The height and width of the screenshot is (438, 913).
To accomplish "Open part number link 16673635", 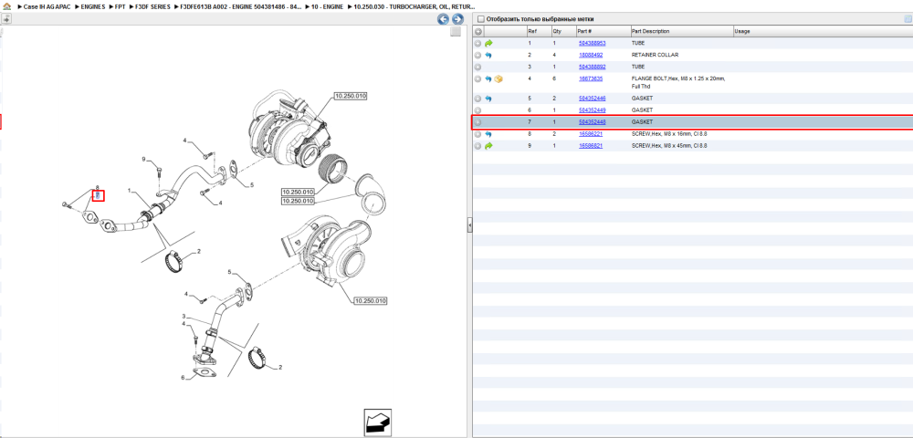I will 590,78.
